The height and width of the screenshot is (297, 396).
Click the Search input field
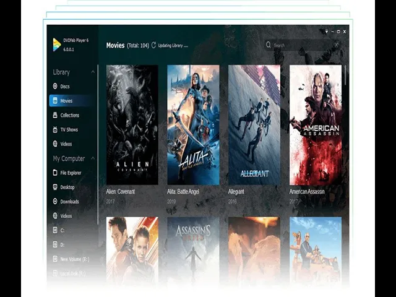click(x=303, y=45)
